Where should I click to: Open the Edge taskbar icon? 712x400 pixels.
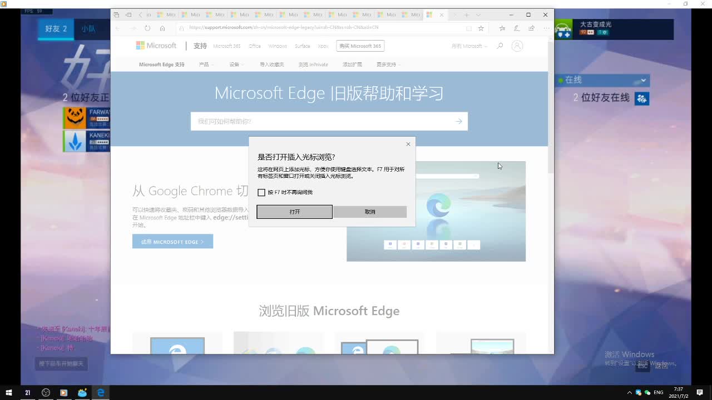click(101, 393)
